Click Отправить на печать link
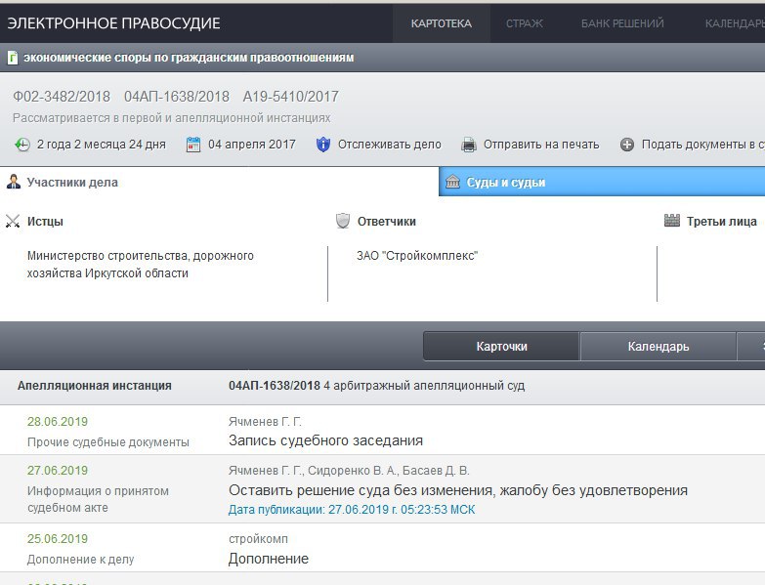The image size is (765, 585). (541, 145)
